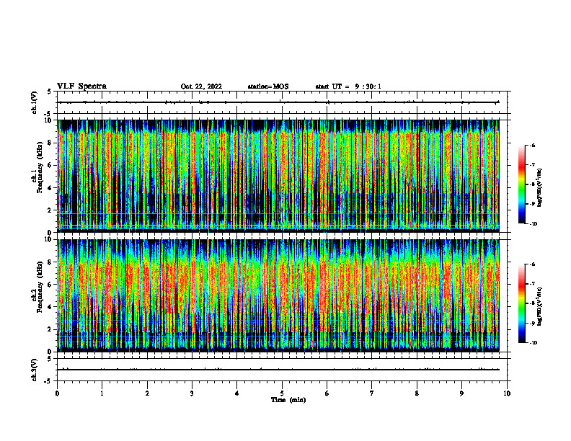Click time-axis tick label "0"
The image size is (571, 441).
pos(57,393)
